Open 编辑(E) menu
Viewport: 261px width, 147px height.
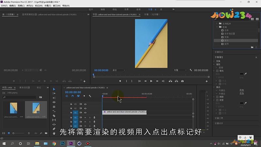click(x=12, y=6)
